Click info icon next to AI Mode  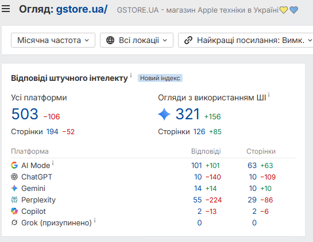pyautogui.click(x=53, y=163)
